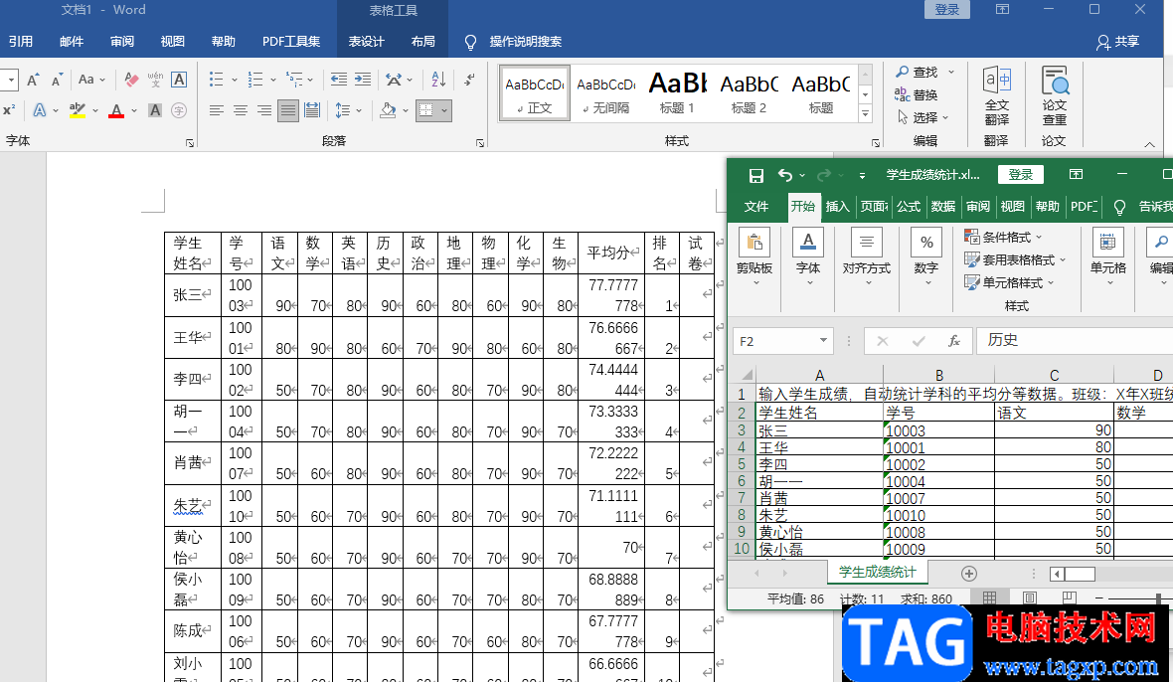
Task: Click the Excel undo arrow
Action: (785, 175)
